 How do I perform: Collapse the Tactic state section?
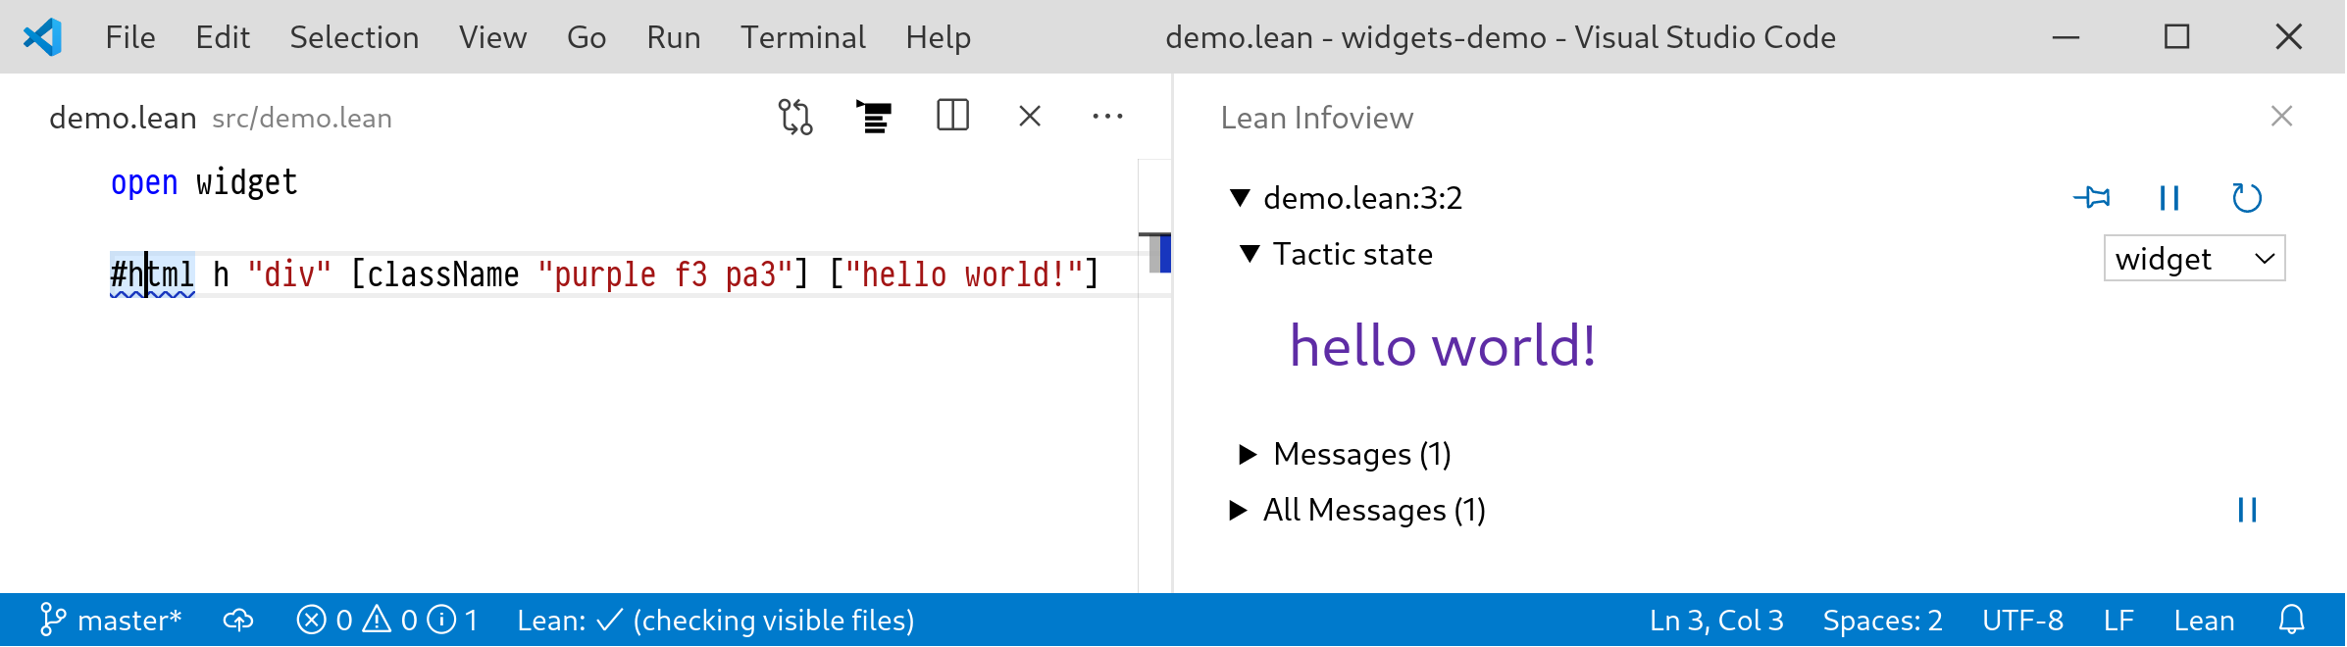(1250, 254)
